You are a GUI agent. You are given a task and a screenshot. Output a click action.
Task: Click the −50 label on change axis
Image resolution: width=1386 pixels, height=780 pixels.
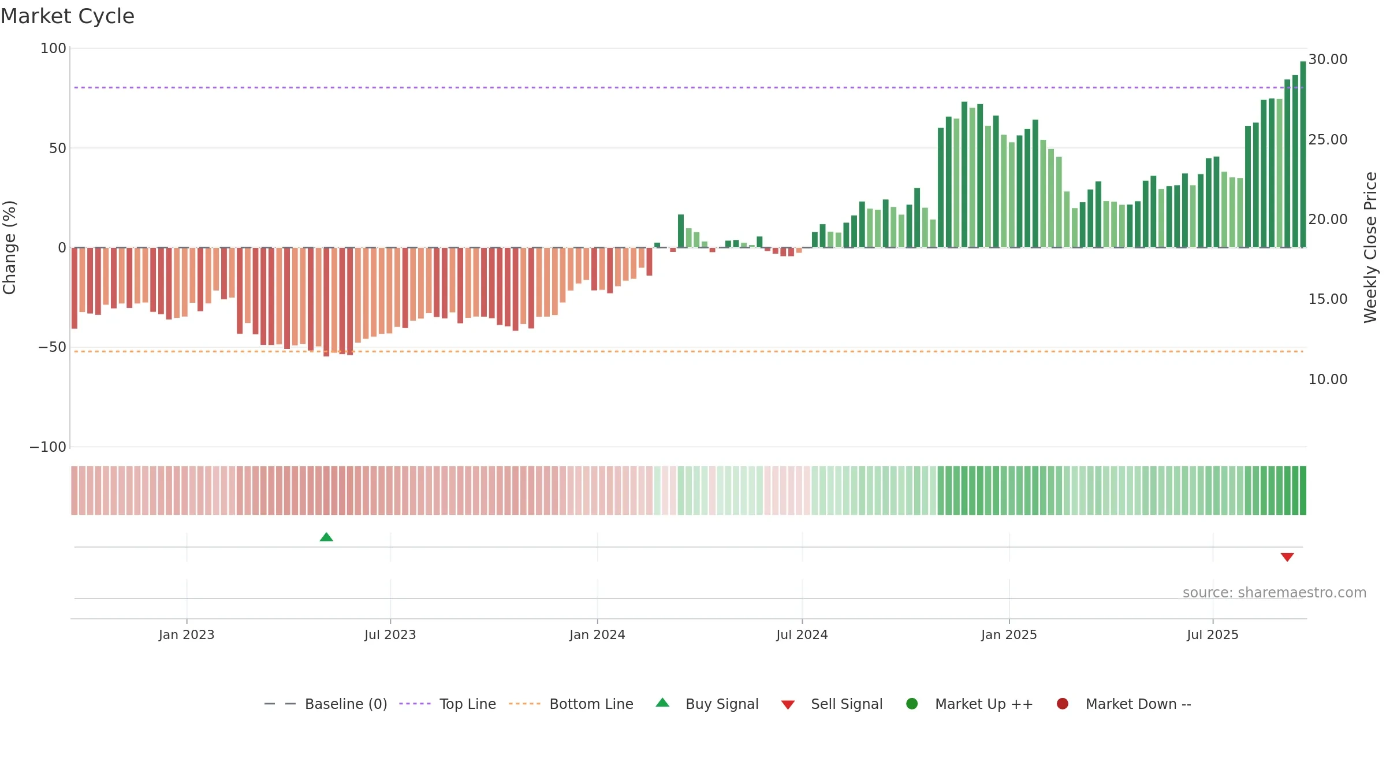(x=52, y=347)
